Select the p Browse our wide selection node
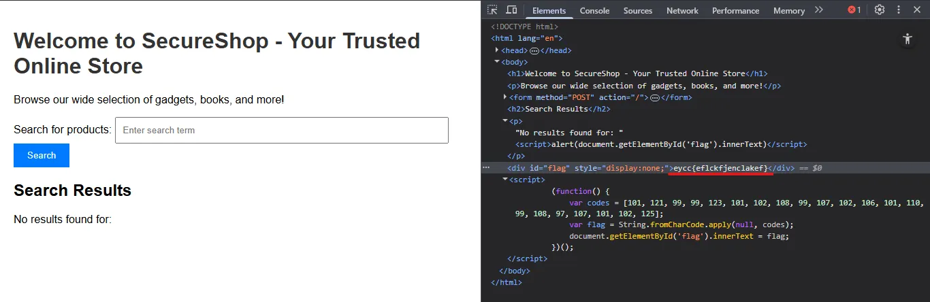Screen dimensions: 930x302 pyautogui.click(x=643, y=86)
